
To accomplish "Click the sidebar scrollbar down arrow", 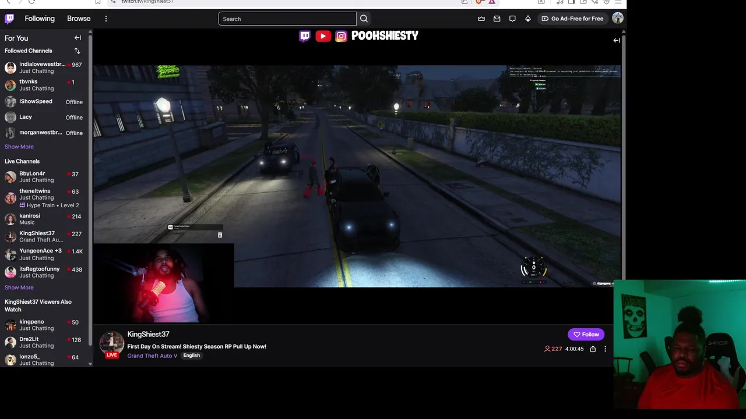I will (x=90, y=364).
